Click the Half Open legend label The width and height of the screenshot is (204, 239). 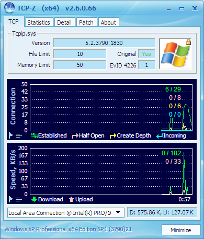tap(92, 135)
